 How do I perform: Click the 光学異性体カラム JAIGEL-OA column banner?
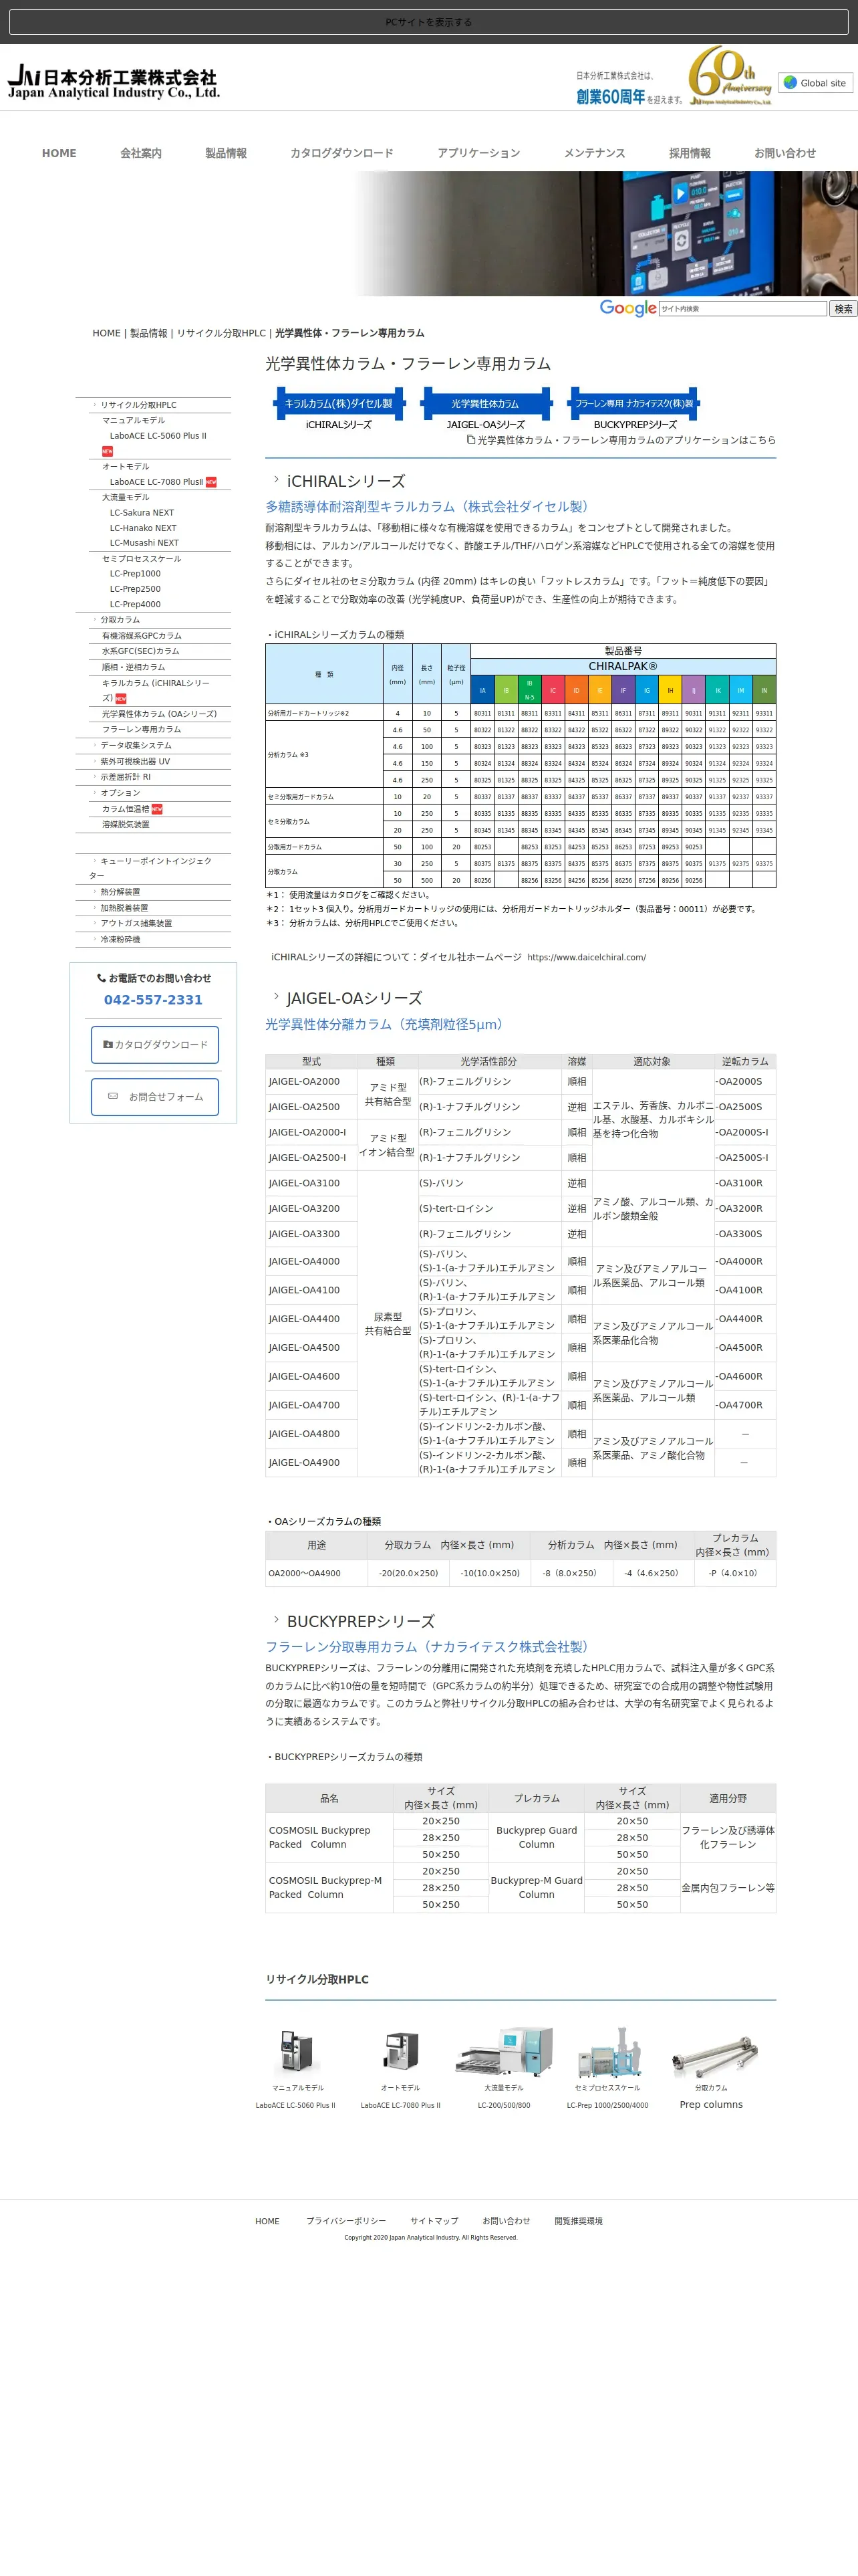coord(485,409)
